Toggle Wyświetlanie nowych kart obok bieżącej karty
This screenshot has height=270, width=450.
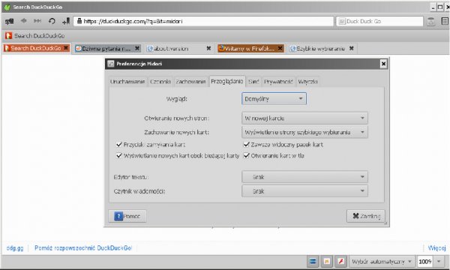tap(119, 155)
